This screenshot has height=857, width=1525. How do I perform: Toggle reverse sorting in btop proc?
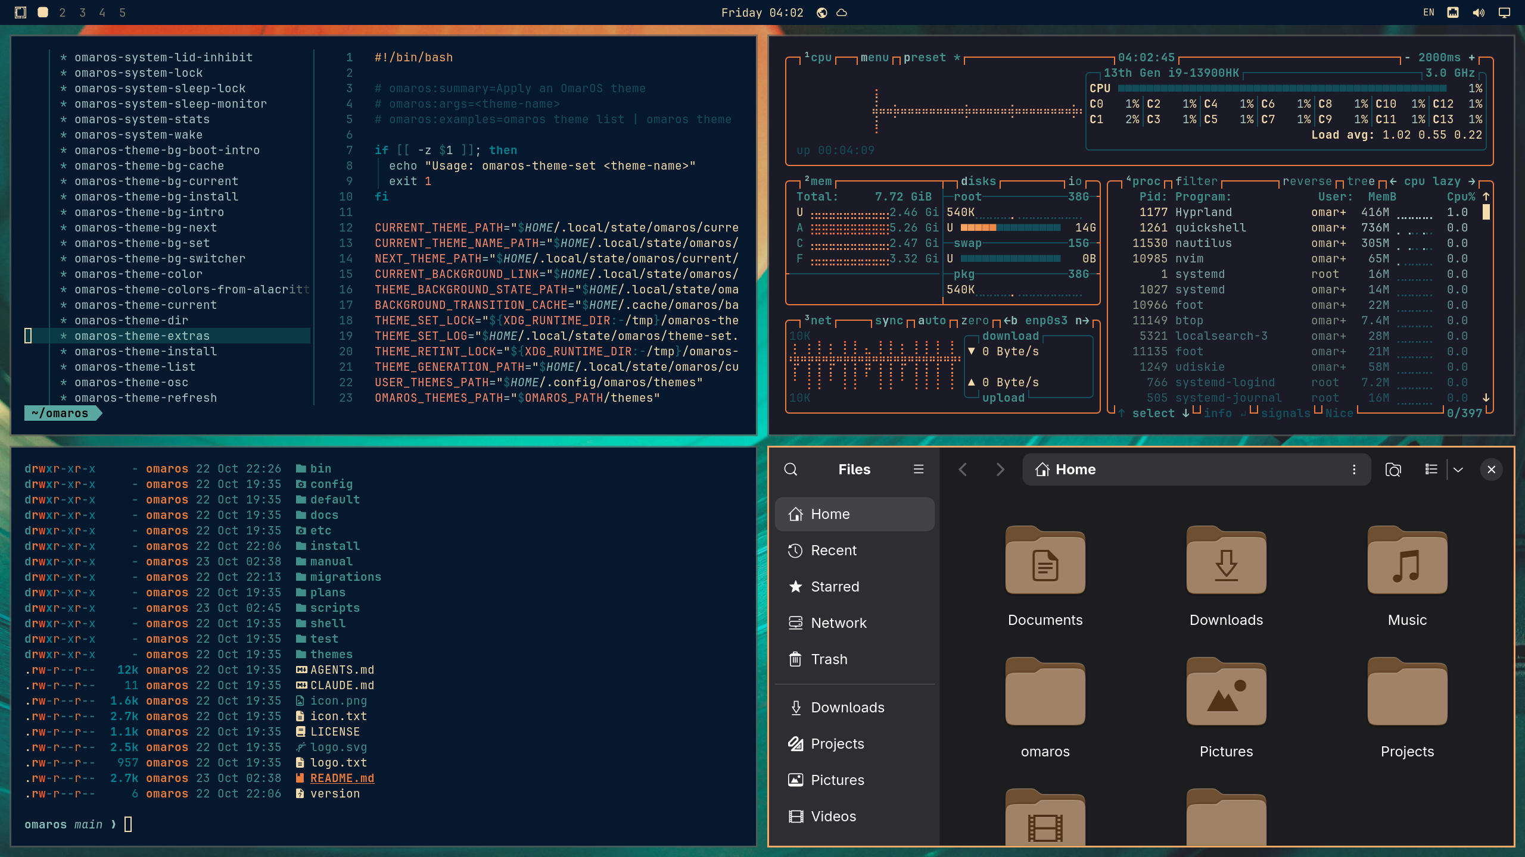coord(1307,182)
